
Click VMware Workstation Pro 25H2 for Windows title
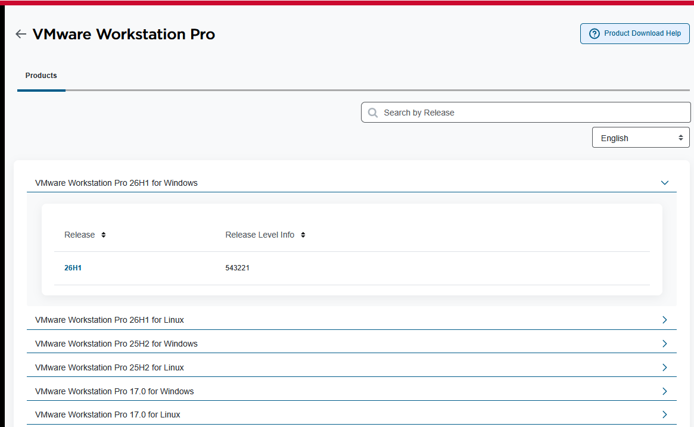click(116, 344)
